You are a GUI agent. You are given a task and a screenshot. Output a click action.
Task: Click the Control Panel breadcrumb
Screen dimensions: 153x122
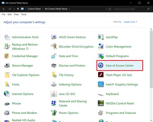click(34, 9)
